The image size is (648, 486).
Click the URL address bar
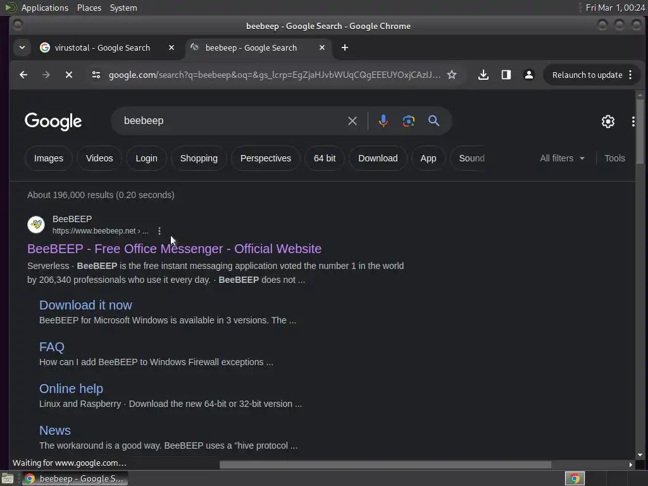pyautogui.click(x=275, y=75)
